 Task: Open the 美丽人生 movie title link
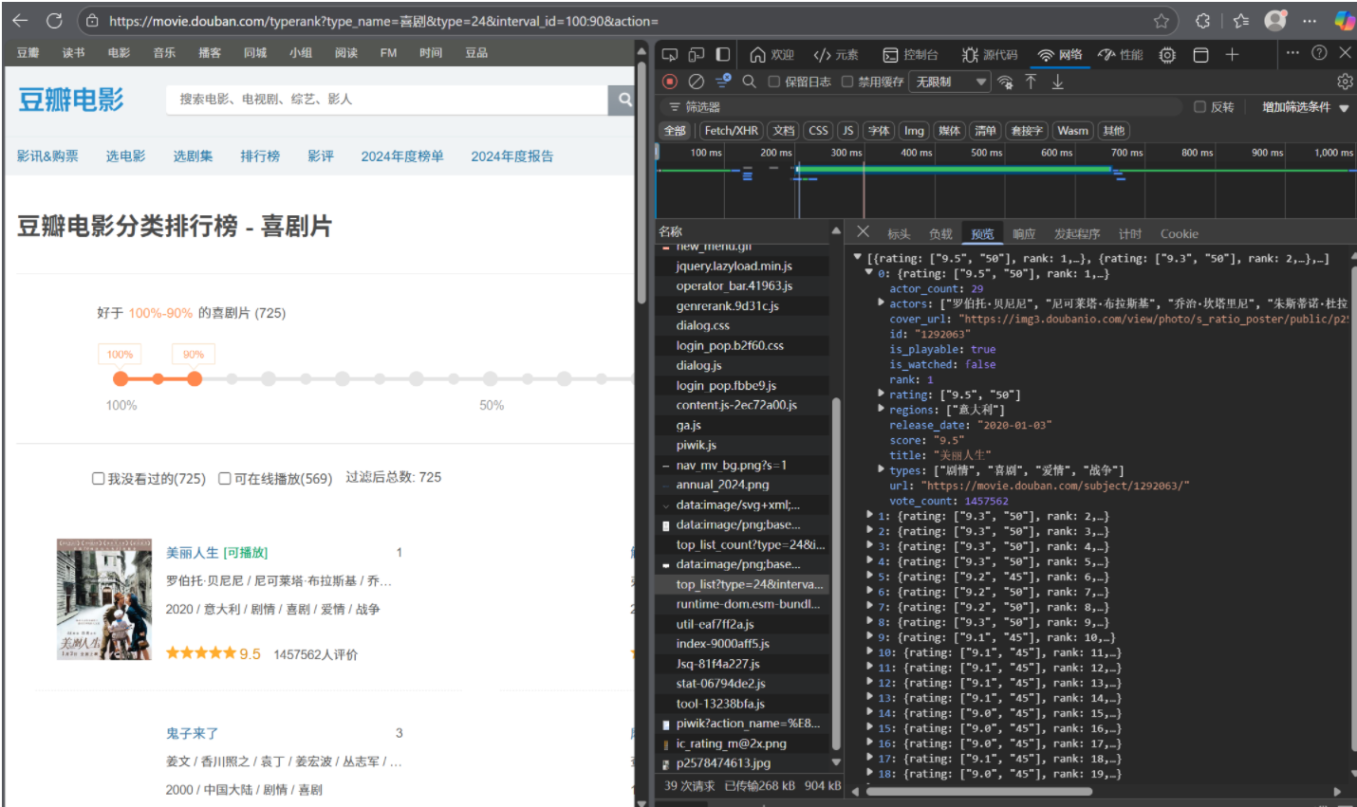pos(193,553)
